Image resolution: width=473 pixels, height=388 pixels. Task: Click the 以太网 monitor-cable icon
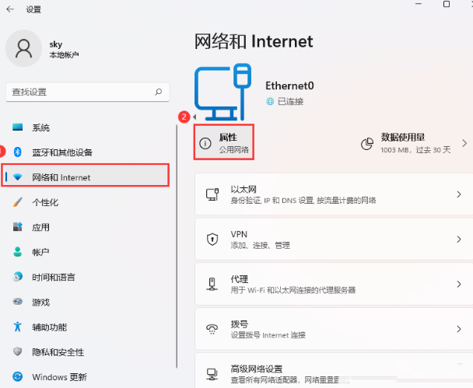(x=212, y=194)
